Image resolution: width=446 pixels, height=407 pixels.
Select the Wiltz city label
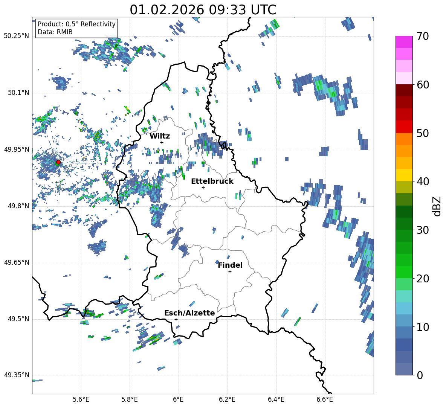pos(160,136)
